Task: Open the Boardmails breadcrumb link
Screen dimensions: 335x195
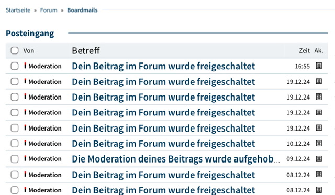Action: [82, 10]
